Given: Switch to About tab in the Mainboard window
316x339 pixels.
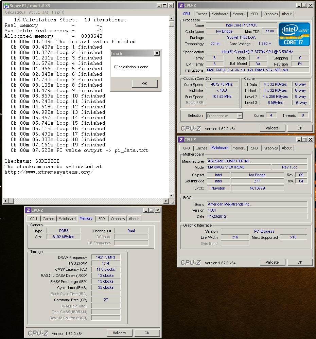Looking at the screenshot, I should pyautogui.click(x=286, y=148).
